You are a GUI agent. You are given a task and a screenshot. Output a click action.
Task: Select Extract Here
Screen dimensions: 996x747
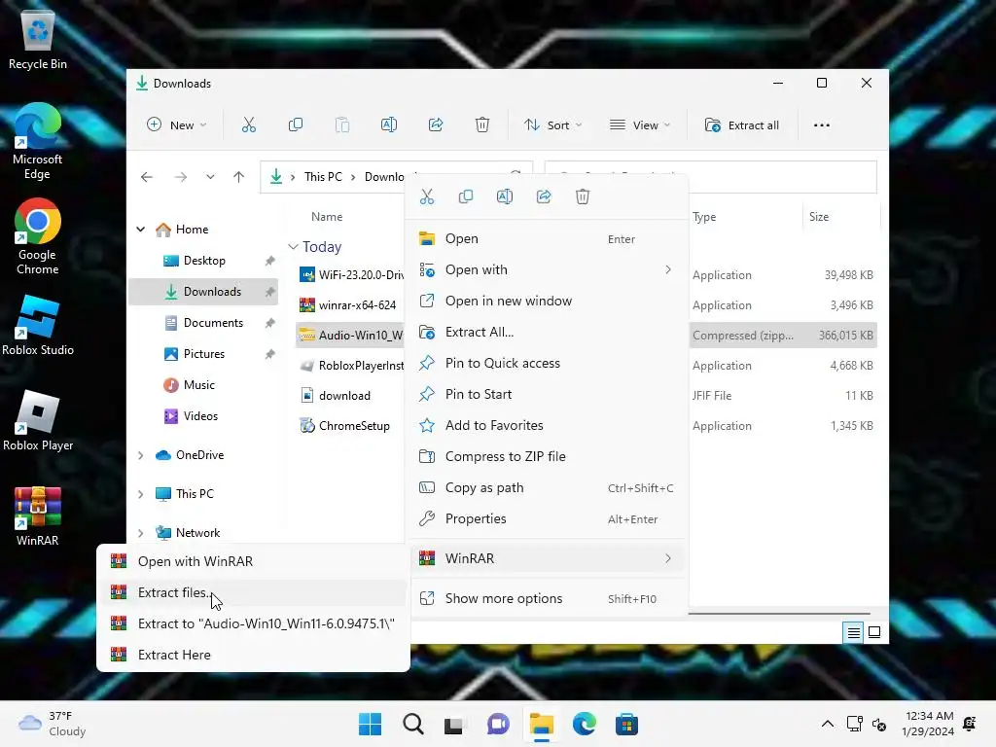[253, 655]
